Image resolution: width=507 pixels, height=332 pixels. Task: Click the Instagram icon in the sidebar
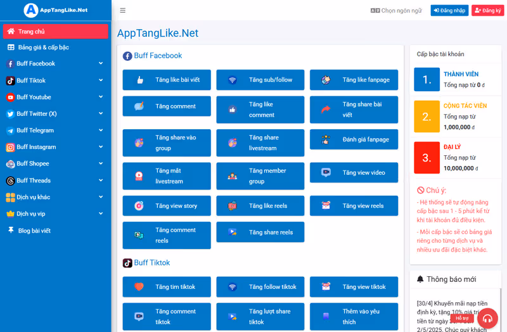click(x=10, y=148)
